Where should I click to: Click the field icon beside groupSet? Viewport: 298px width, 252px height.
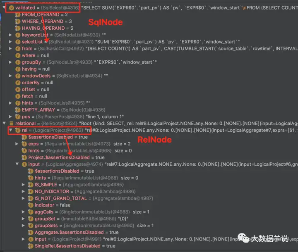31,219
